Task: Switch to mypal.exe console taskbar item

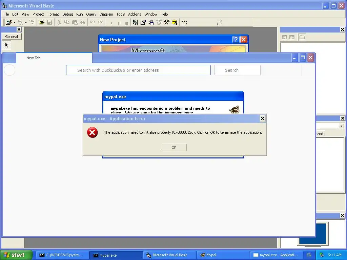Action: [x=116, y=255]
